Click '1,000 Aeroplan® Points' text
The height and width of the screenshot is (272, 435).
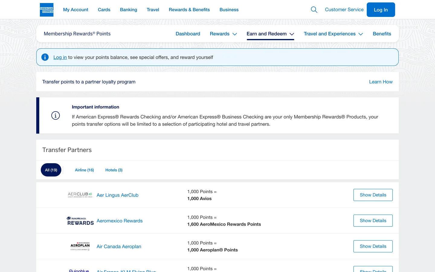(212, 250)
